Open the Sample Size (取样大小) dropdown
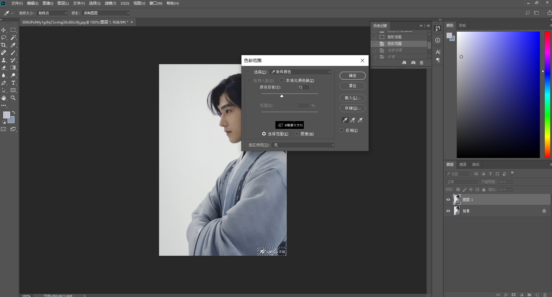The height and width of the screenshot is (297, 552). point(52,13)
